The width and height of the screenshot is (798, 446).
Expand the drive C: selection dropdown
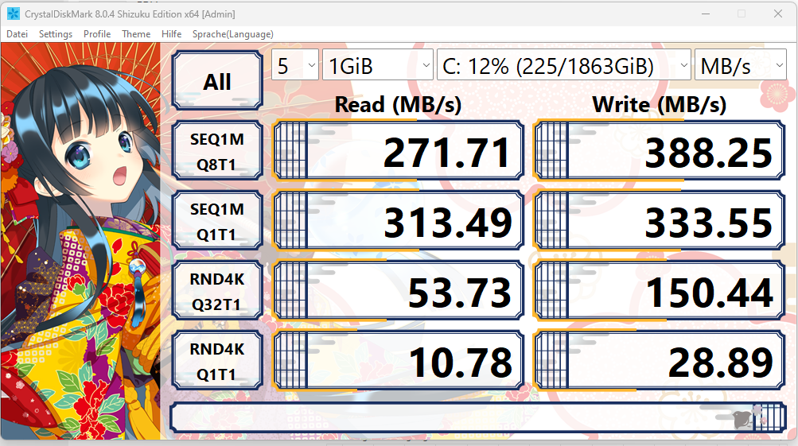pos(564,65)
